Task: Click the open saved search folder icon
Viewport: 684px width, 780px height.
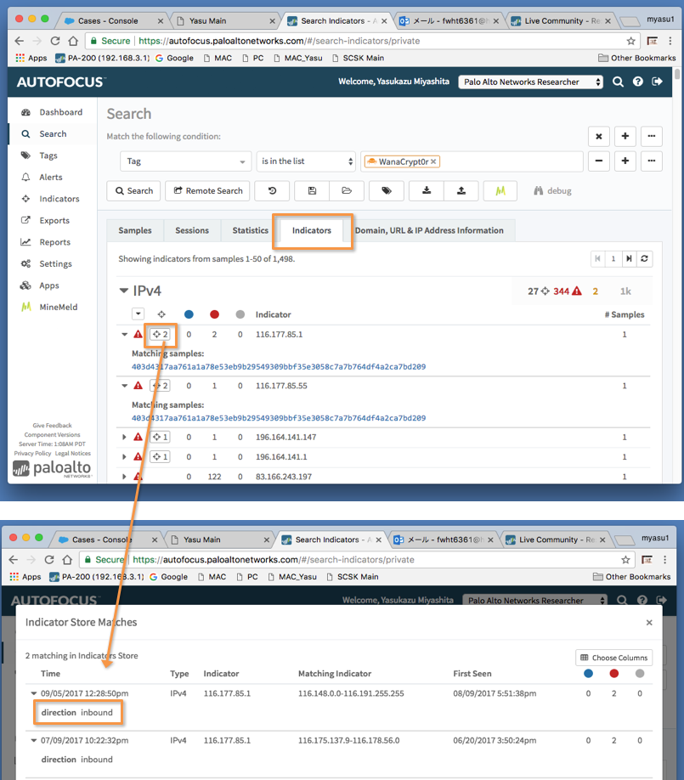Action: click(x=347, y=190)
